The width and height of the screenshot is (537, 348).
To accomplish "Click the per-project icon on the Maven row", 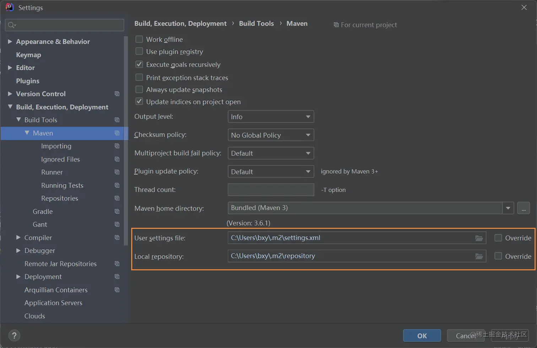I will click(x=117, y=133).
